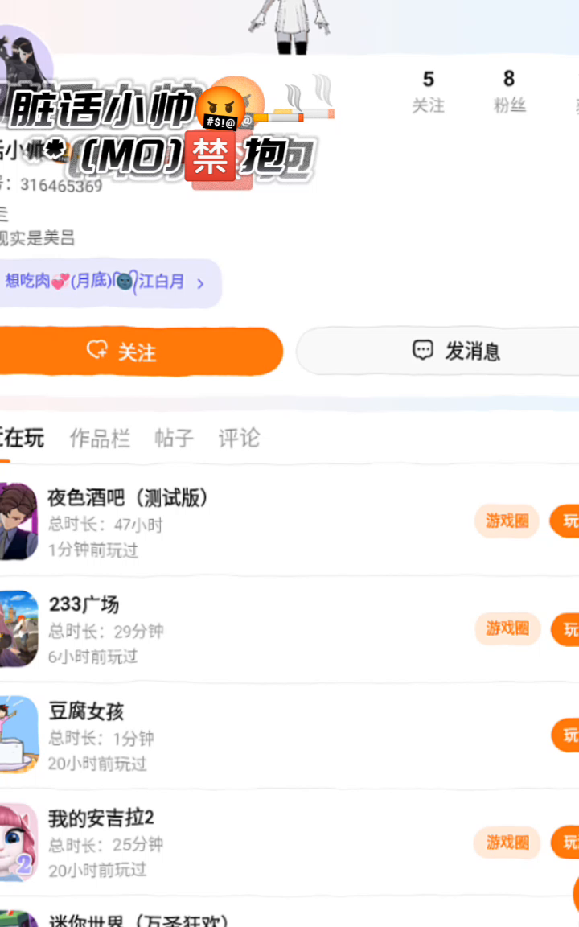Open the 233广场 game icon
The image size is (579, 927).
pyautogui.click(x=18, y=628)
